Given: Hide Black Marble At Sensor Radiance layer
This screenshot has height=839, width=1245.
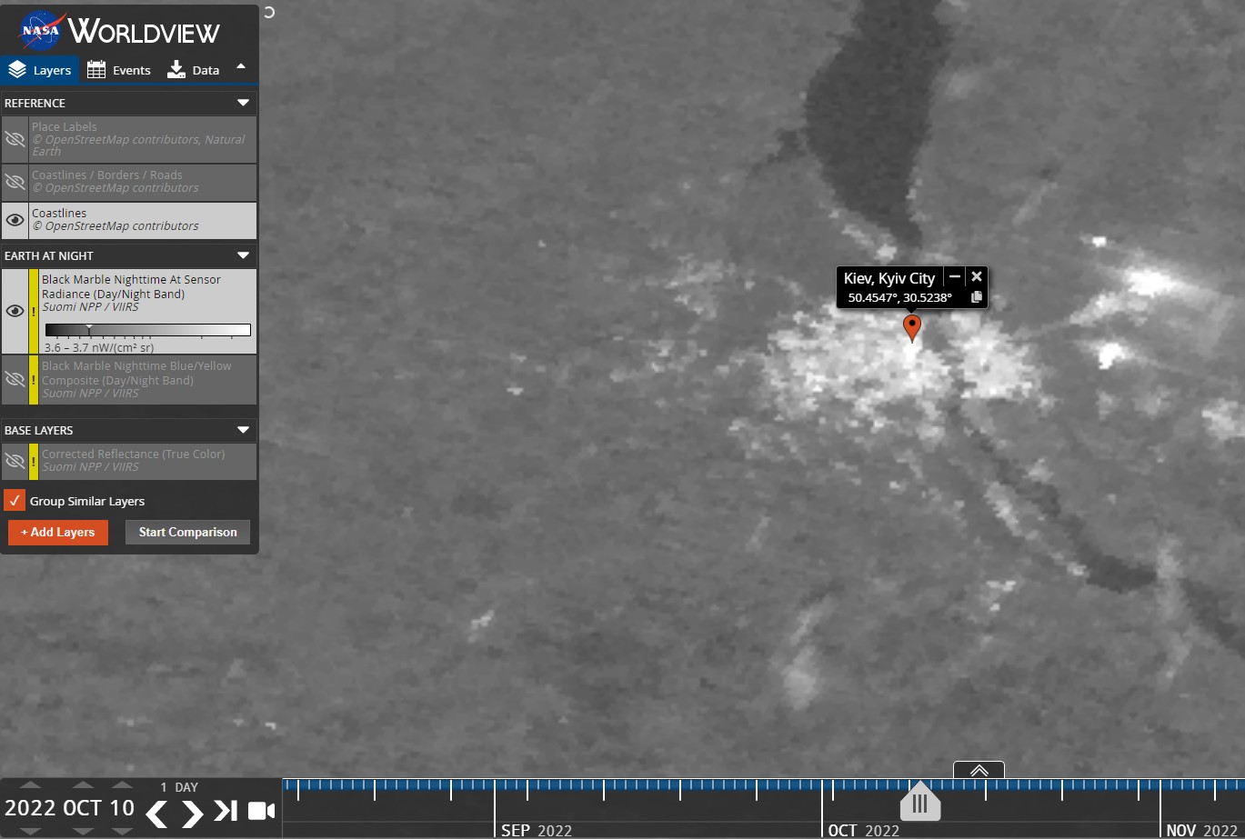Looking at the screenshot, I should 15,311.
